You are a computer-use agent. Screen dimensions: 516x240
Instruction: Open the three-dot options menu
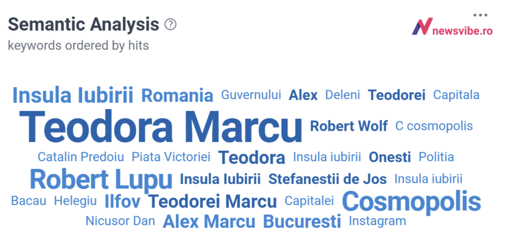[x=480, y=15]
